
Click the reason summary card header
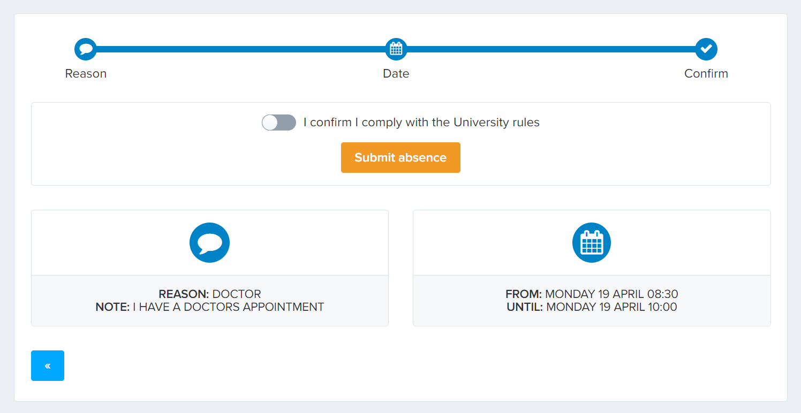210,243
